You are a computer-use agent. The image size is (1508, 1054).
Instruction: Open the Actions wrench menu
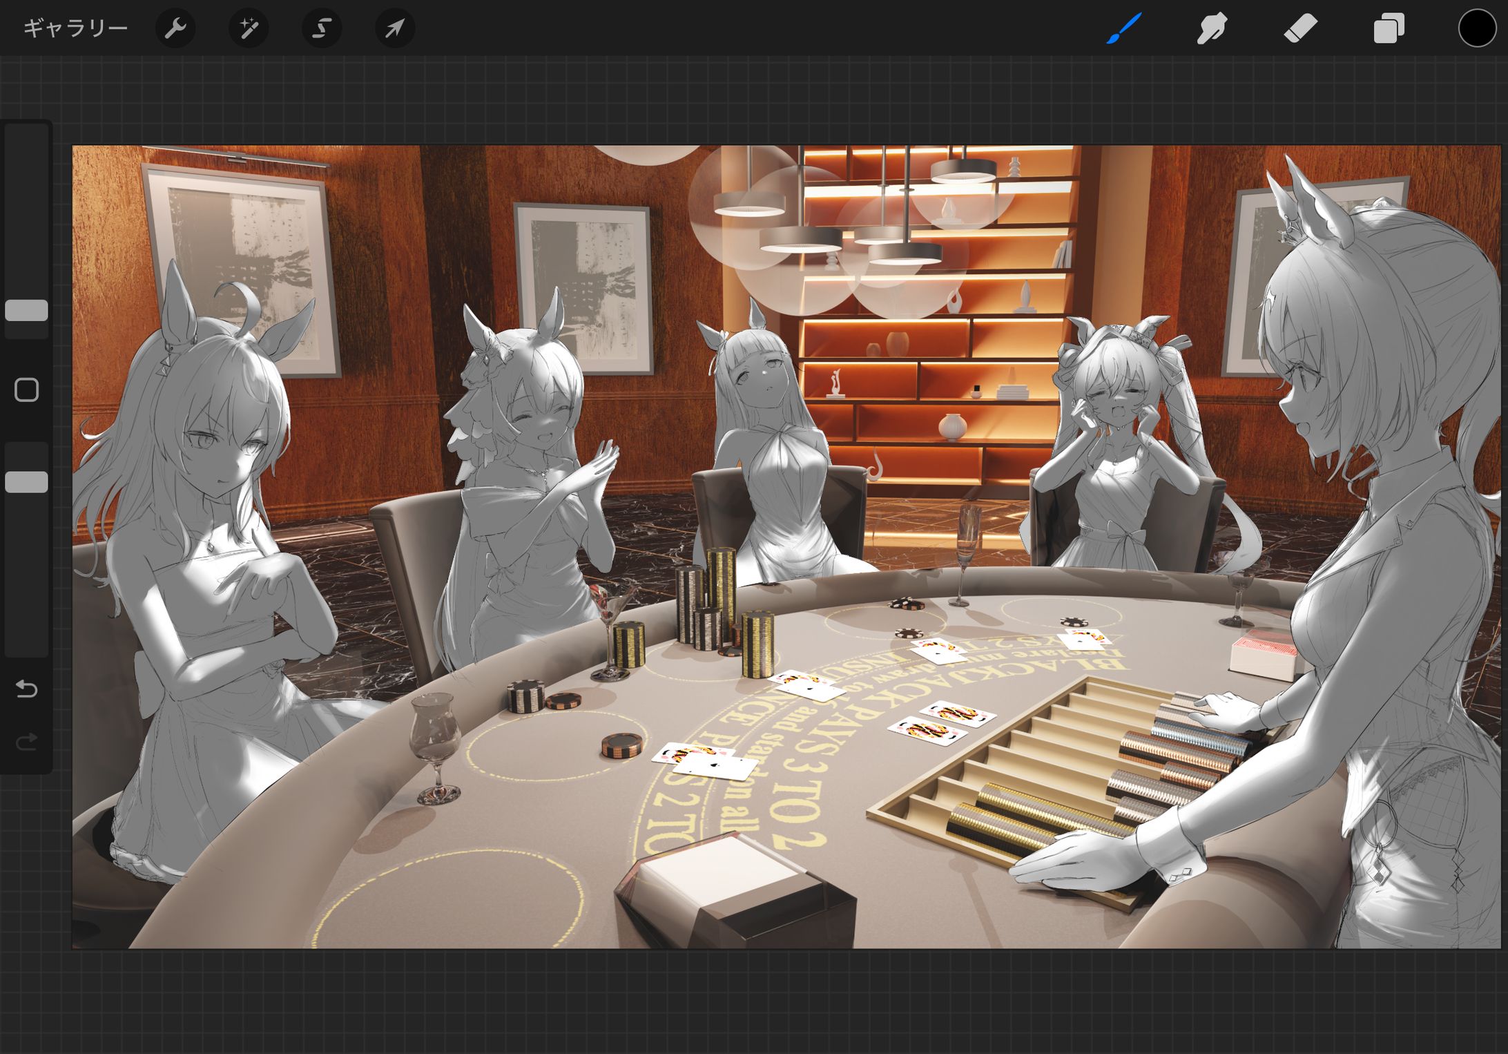[x=175, y=28]
